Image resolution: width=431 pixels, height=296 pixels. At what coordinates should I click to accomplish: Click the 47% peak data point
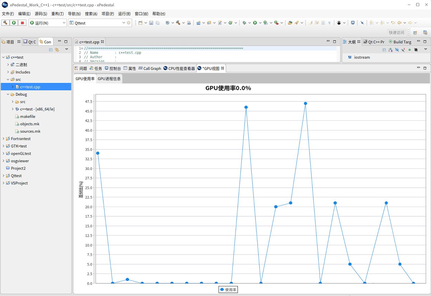point(305,103)
